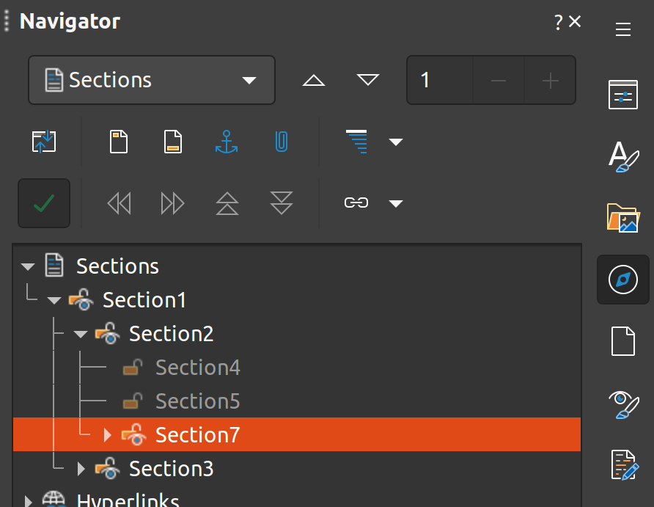Viewport: 654px width, 507px height.
Task: Click the Footer navigation icon
Action: (172, 142)
